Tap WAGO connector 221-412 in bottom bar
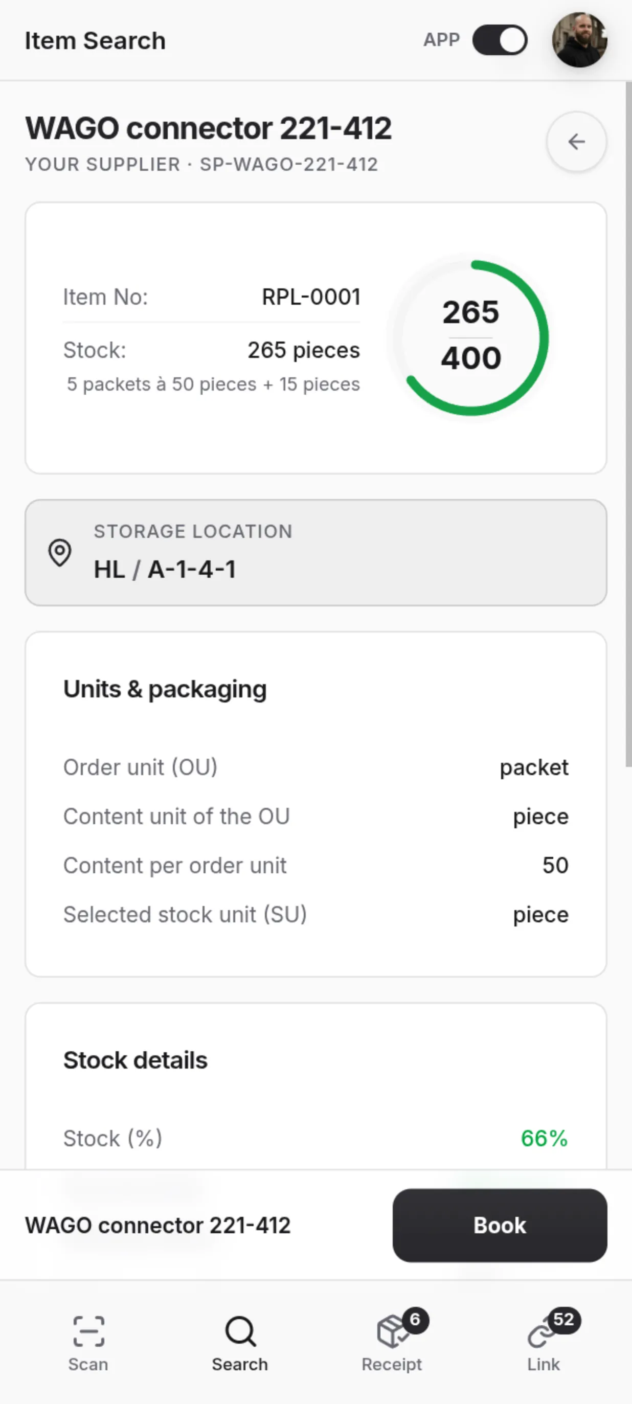This screenshot has height=1404, width=632. coord(158,1225)
